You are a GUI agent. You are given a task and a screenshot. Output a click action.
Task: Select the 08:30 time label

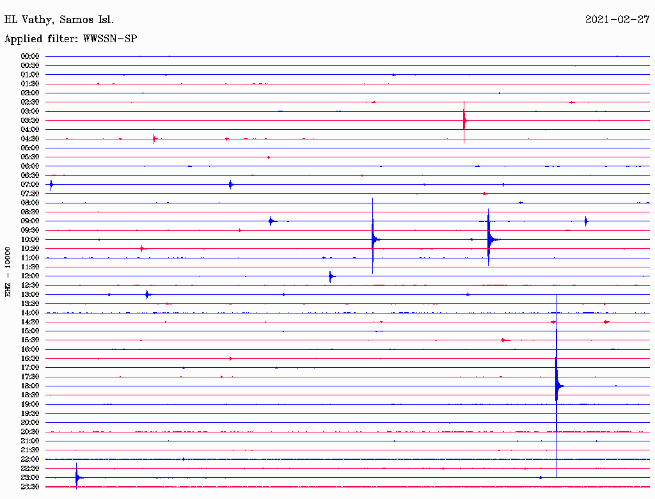(29, 212)
